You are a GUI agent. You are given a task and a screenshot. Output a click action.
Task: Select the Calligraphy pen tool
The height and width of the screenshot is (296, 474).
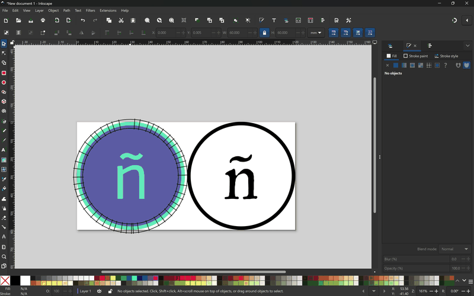click(4, 140)
